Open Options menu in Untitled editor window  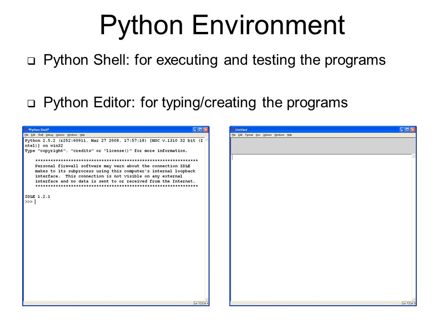coord(267,135)
